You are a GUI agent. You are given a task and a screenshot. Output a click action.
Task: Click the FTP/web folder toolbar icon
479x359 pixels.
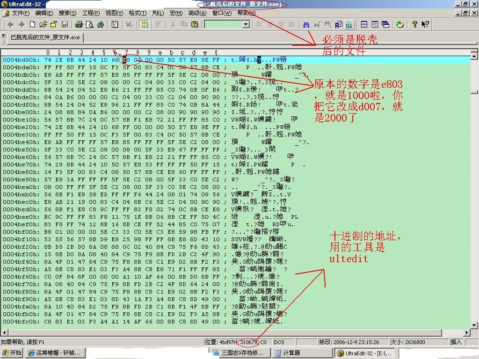pyautogui.click(x=399, y=24)
